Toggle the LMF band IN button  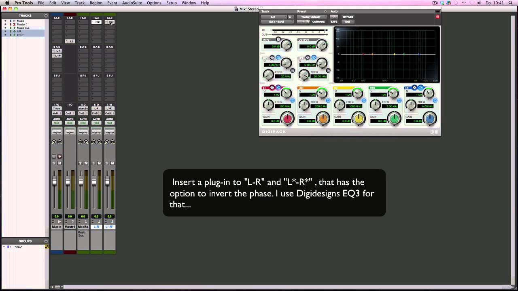tap(328, 100)
